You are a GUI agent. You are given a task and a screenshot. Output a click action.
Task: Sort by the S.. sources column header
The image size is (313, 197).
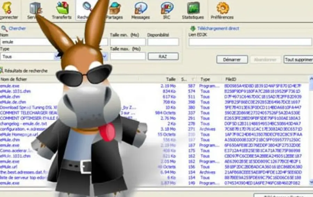184,79
